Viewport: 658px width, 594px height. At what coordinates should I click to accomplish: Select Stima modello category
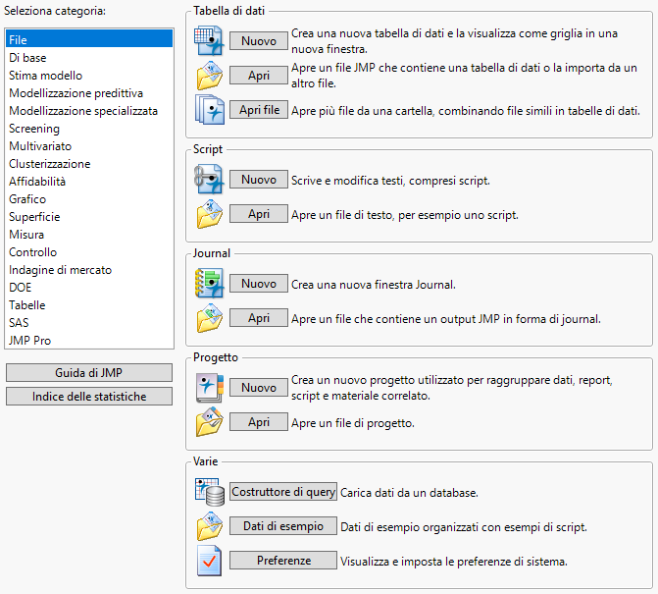(x=89, y=76)
